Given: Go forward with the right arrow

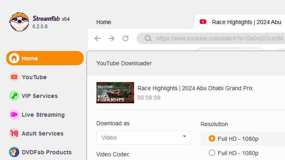Looking at the screenshot, I should (112, 38).
